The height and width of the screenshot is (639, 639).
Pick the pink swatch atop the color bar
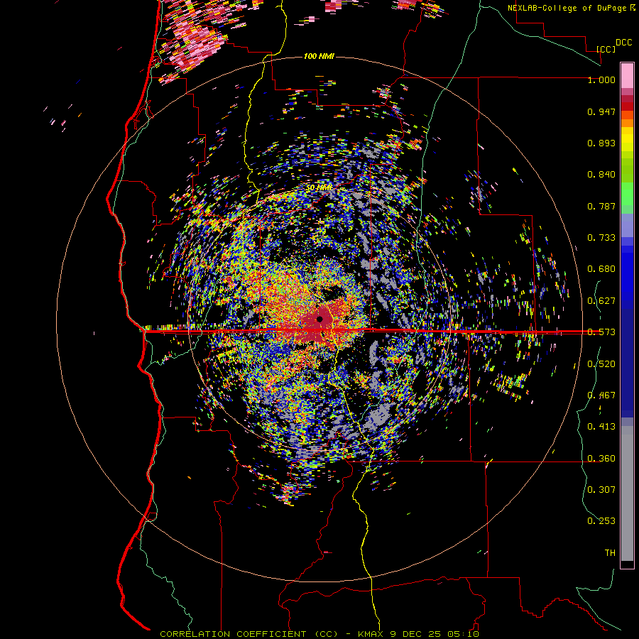[x=627, y=75]
